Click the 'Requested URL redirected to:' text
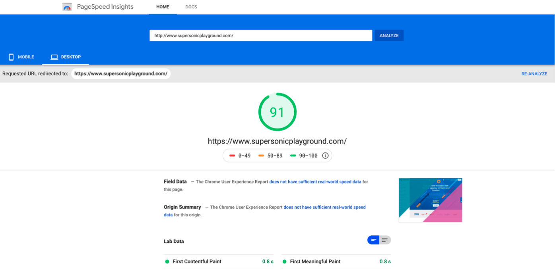 pos(35,74)
